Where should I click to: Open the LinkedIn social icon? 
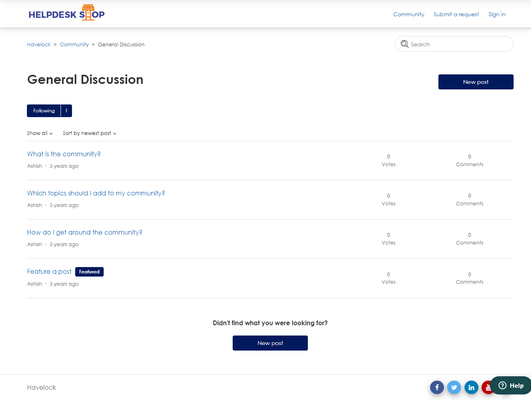coord(471,387)
